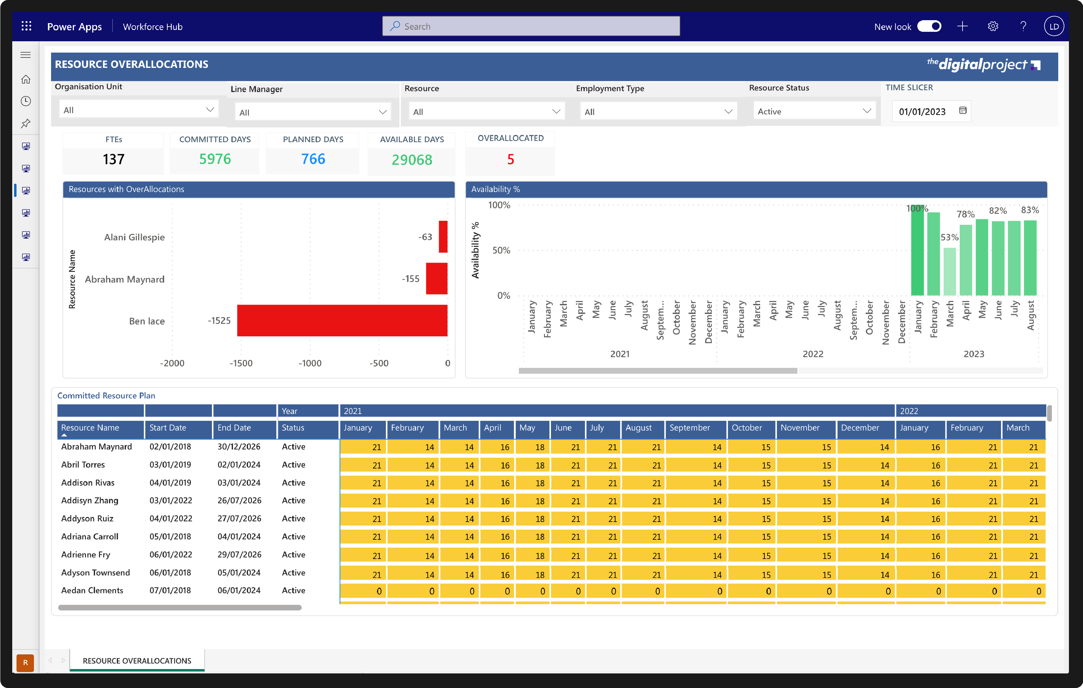Switch to the RESOURCE OVERALLOCATIONS tab
Image resolution: width=1083 pixels, height=688 pixels.
coord(137,660)
